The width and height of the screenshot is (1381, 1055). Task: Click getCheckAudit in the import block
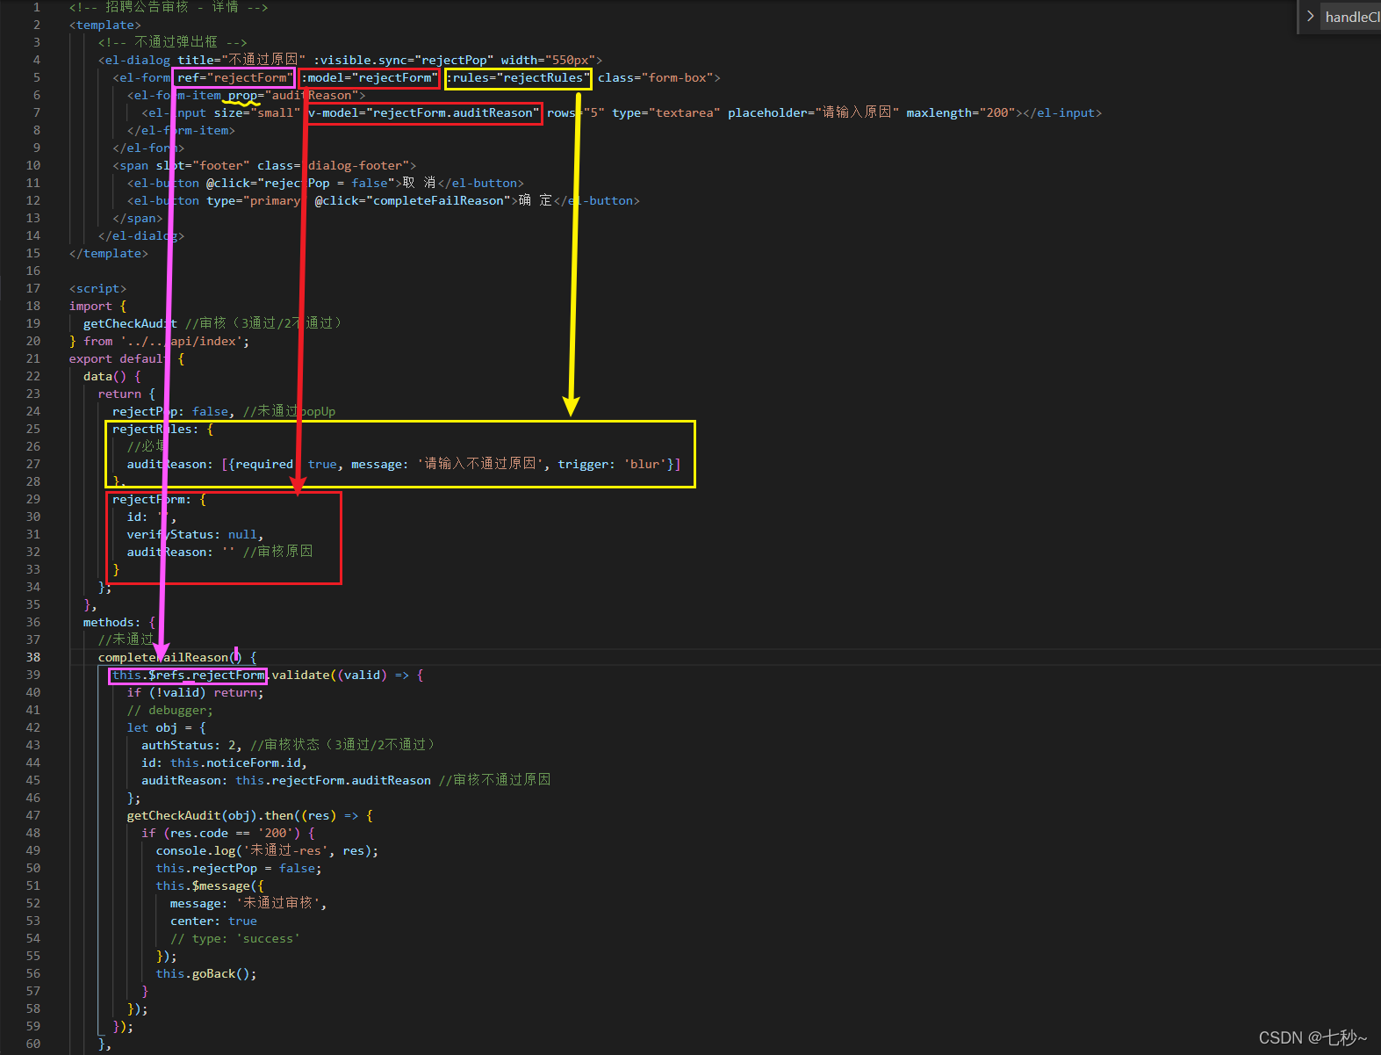(x=131, y=323)
